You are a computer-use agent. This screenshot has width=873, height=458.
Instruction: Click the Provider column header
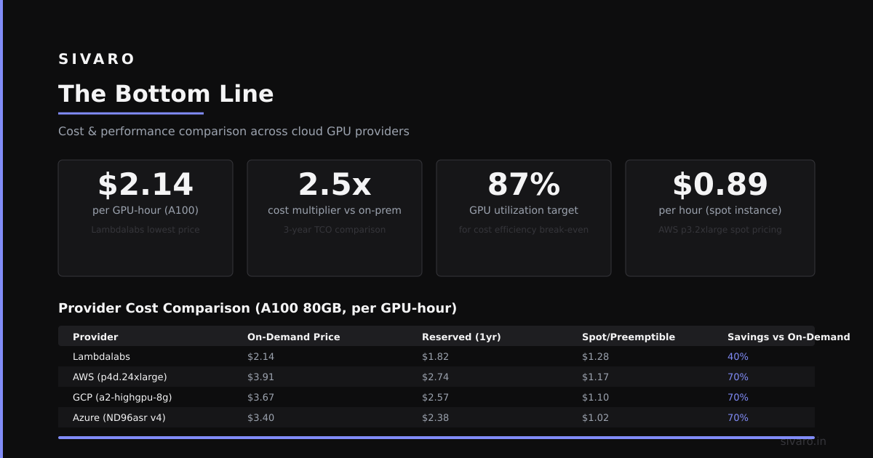tap(95, 337)
